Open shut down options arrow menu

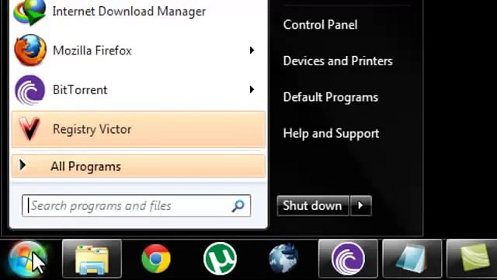(360, 205)
